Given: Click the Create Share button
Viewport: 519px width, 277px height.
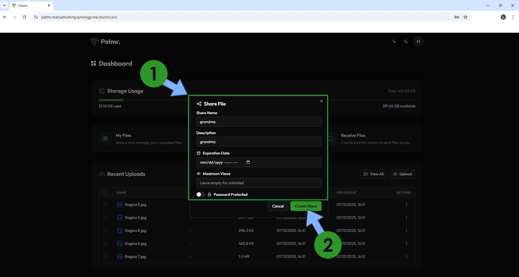Looking at the screenshot, I should (x=306, y=206).
